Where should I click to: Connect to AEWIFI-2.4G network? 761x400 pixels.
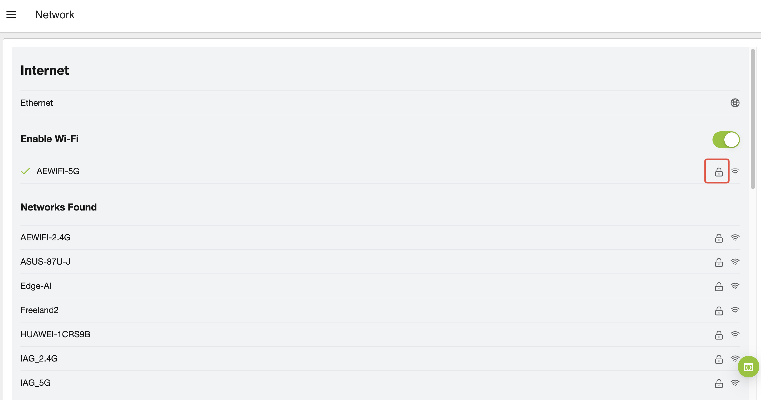380,237
